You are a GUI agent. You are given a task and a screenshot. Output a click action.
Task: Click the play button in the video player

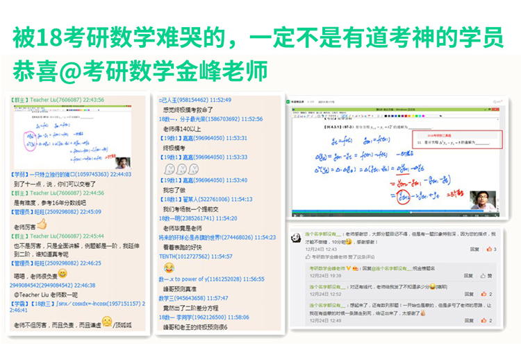[295, 215]
